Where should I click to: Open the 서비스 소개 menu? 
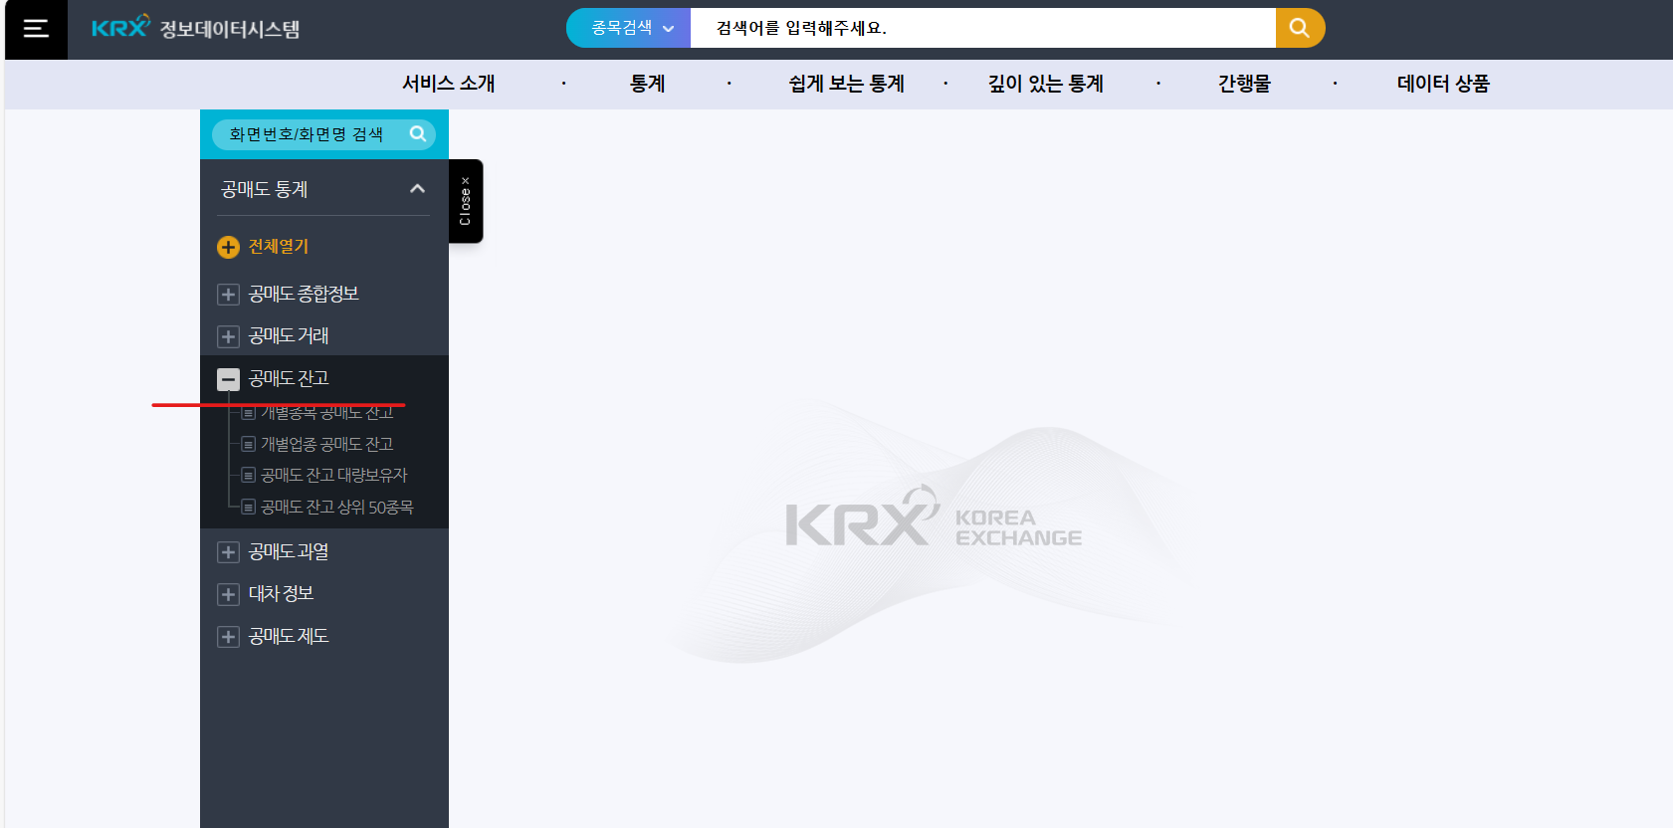click(448, 84)
